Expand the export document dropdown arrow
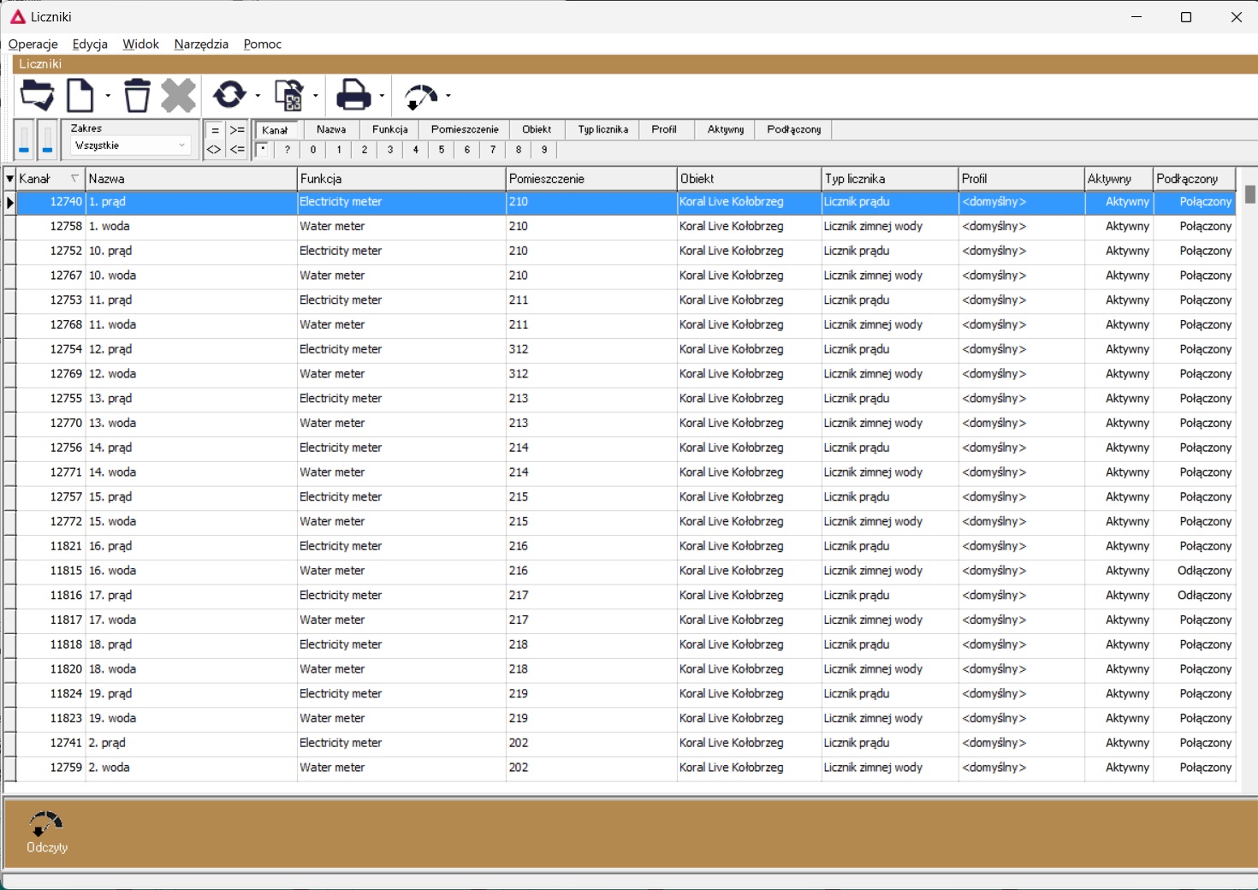Screen dimensions: 1258x890 (316, 96)
